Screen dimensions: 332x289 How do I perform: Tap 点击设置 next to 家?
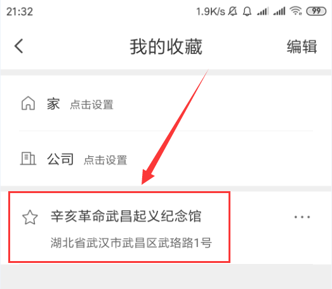tap(91, 105)
